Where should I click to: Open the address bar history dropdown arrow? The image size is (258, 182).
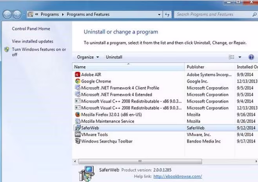159,14
